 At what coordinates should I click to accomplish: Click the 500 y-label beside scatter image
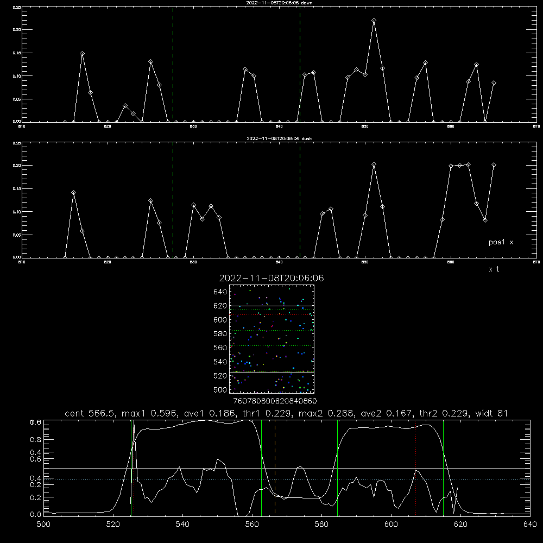pyautogui.click(x=220, y=390)
